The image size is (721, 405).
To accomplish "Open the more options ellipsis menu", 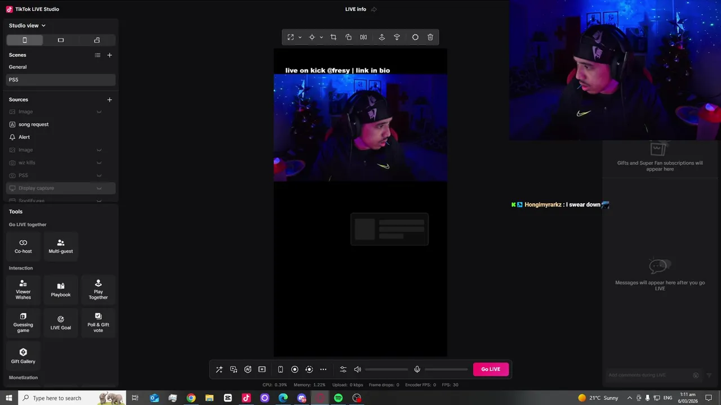I will (323, 370).
